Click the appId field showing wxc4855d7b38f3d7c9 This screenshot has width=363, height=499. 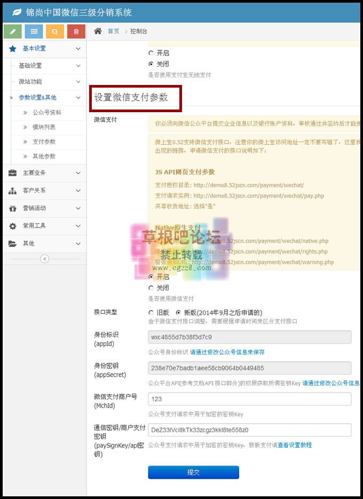pyautogui.click(x=249, y=337)
